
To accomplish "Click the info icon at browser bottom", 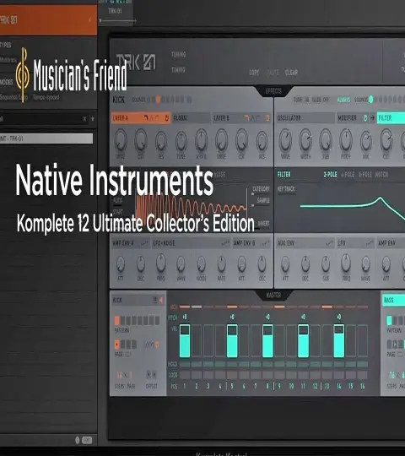I will (78, 440).
